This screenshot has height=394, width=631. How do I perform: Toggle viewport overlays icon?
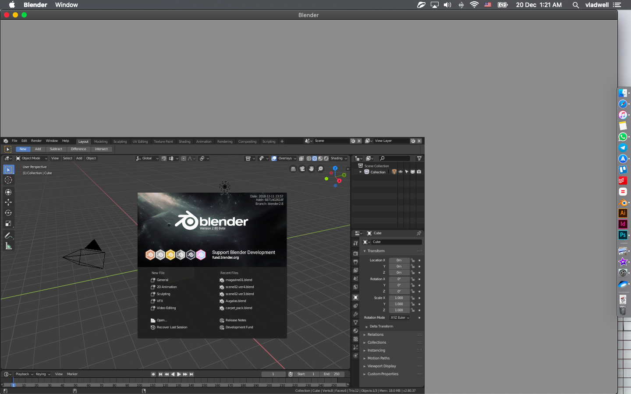tap(274, 158)
